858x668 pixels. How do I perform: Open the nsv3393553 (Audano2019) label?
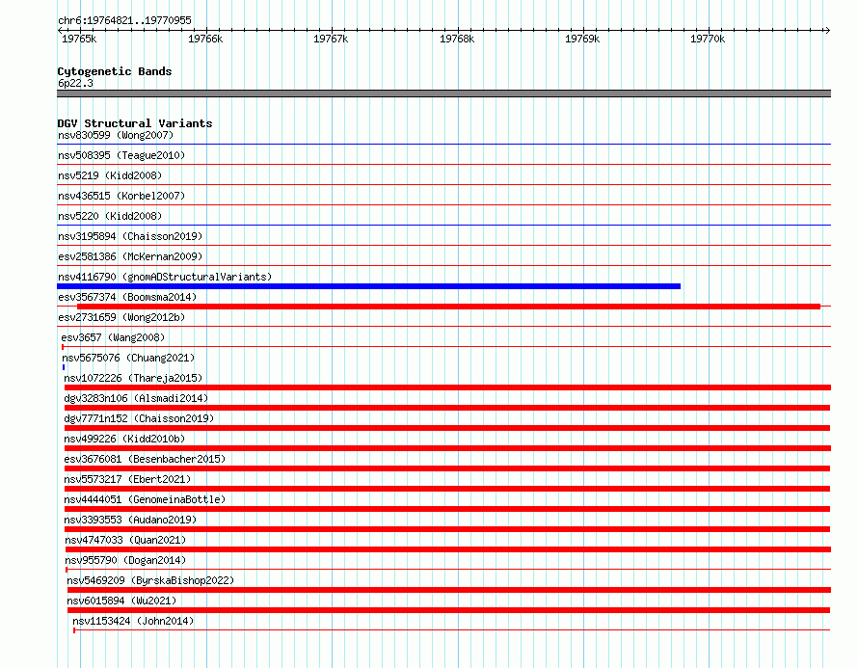coord(130,520)
